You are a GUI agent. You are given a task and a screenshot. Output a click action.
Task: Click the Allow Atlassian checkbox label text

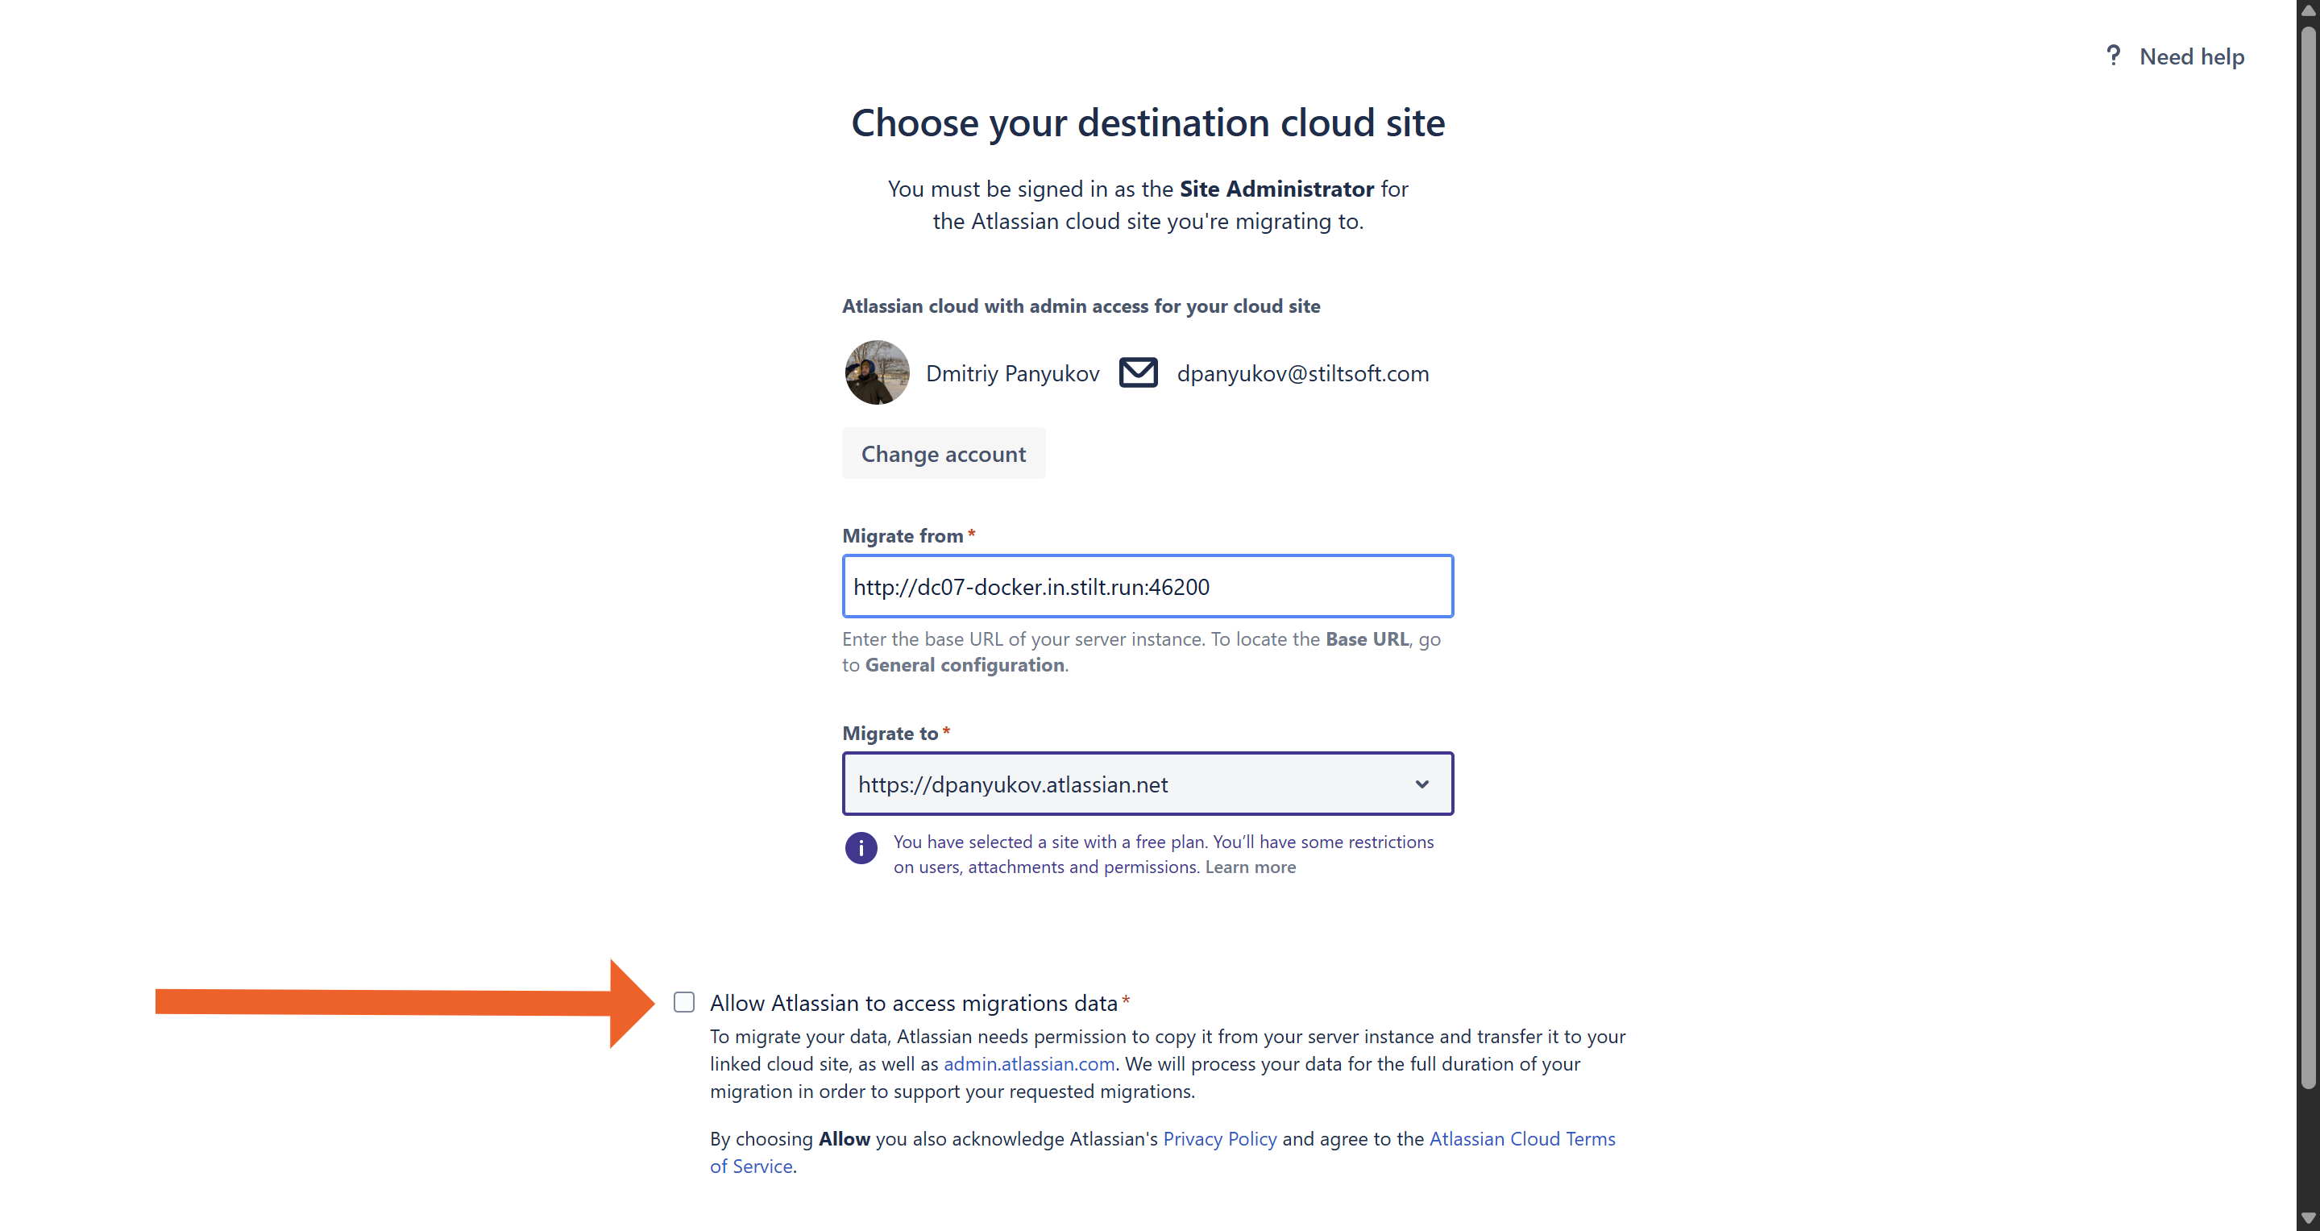(913, 1003)
